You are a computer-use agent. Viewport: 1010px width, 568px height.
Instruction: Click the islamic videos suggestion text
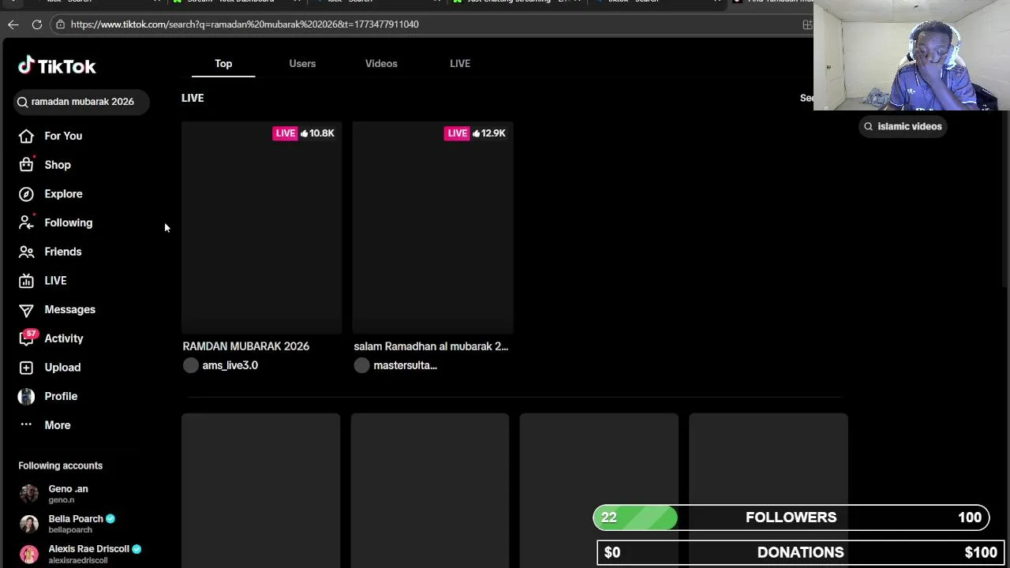click(909, 126)
